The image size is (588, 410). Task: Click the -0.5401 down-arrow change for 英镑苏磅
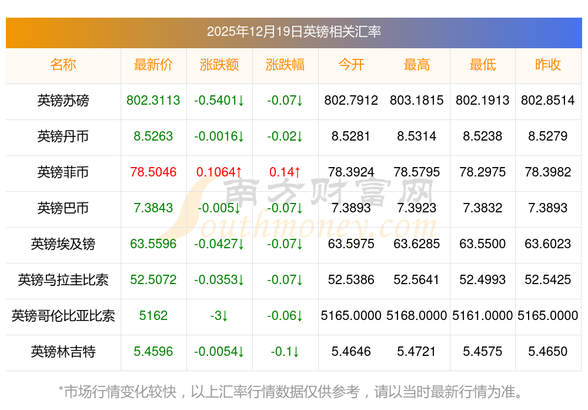(219, 101)
